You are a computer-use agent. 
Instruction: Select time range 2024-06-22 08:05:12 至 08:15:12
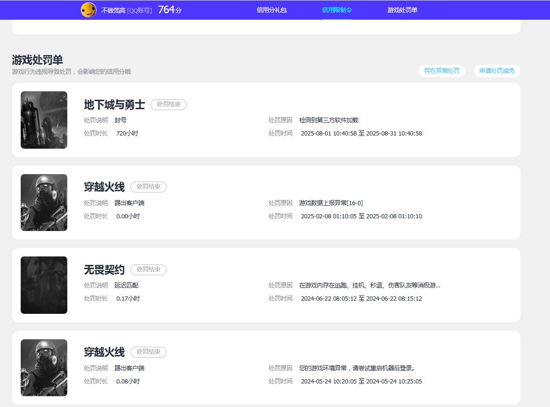361,299
